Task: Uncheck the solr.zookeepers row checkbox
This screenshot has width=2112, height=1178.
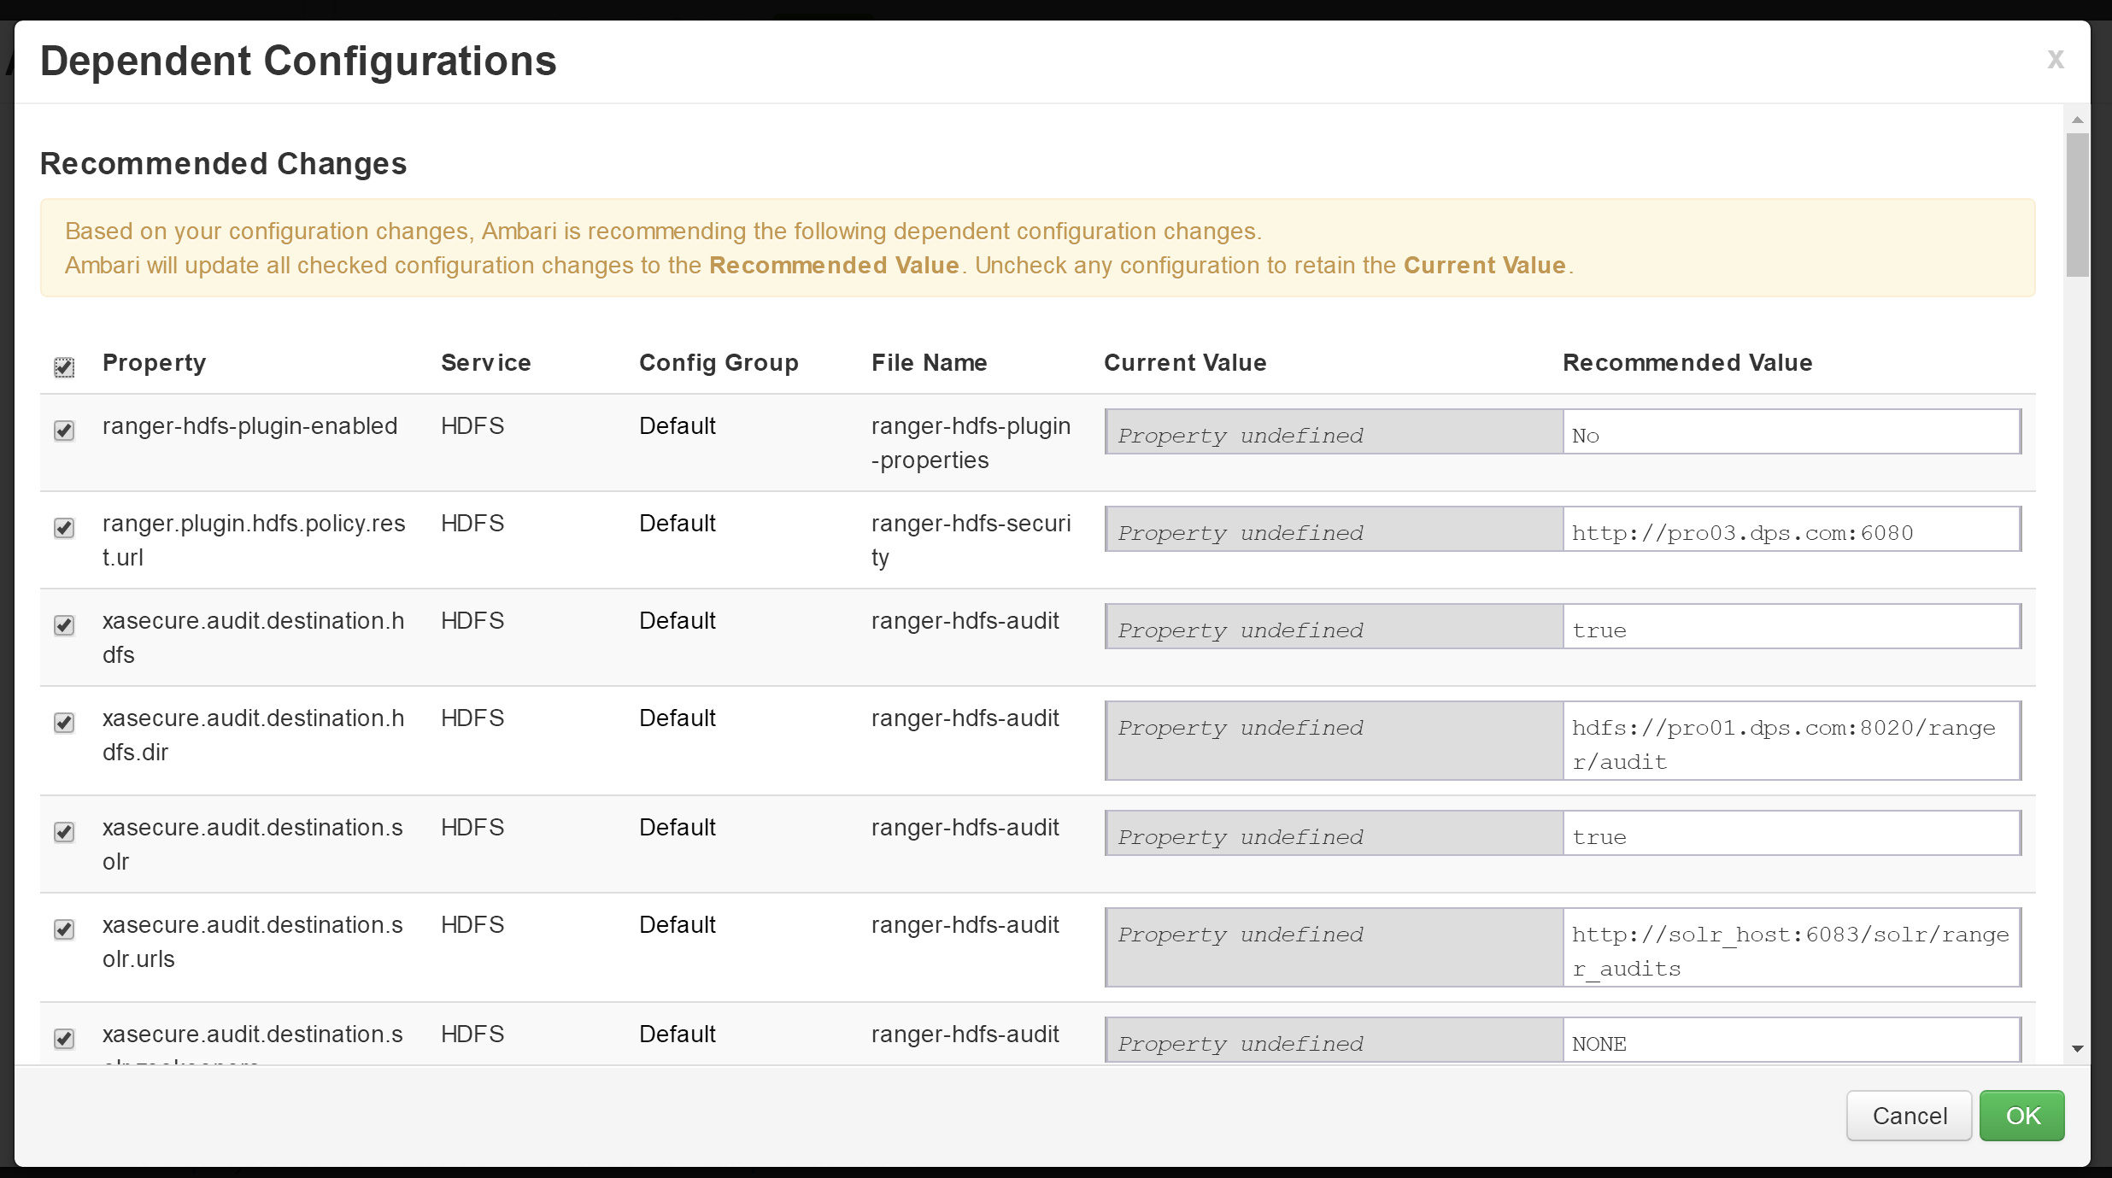Action: [x=64, y=1038]
